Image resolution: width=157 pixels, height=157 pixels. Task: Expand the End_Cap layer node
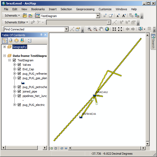coord(14,69)
